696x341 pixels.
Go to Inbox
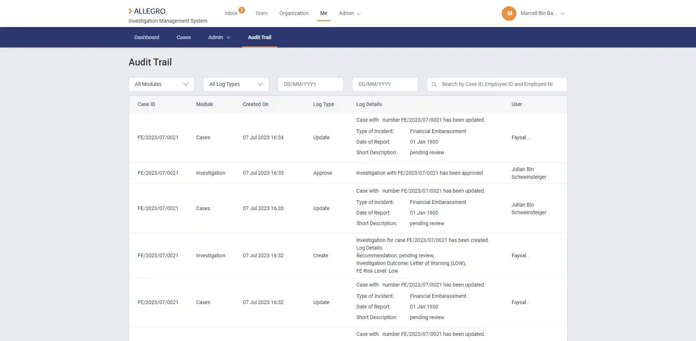click(231, 13)
